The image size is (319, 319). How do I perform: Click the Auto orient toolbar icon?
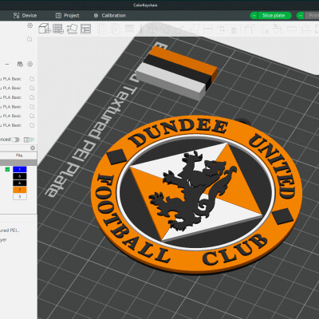(x=72, y=29)
